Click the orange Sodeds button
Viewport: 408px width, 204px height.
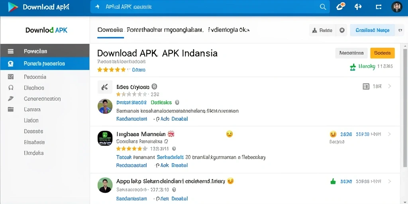[x=382, y=53]
